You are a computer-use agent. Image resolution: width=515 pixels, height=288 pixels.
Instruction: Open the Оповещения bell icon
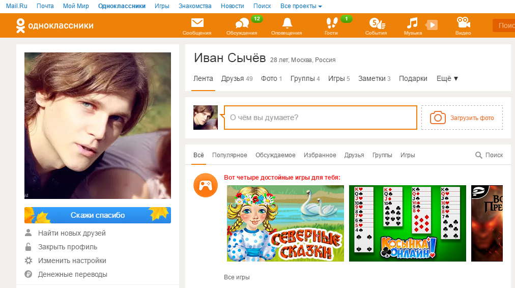(287, 23)
